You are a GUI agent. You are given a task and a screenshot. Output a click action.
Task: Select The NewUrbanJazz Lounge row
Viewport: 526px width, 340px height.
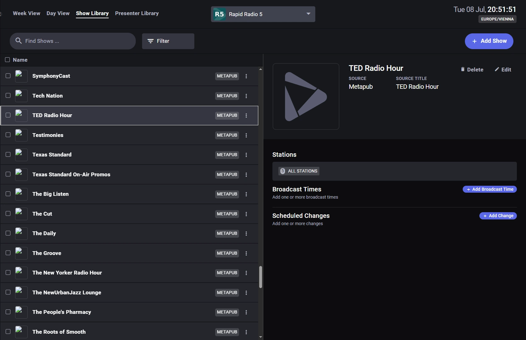pyautogui.click(x=129, y=292)
